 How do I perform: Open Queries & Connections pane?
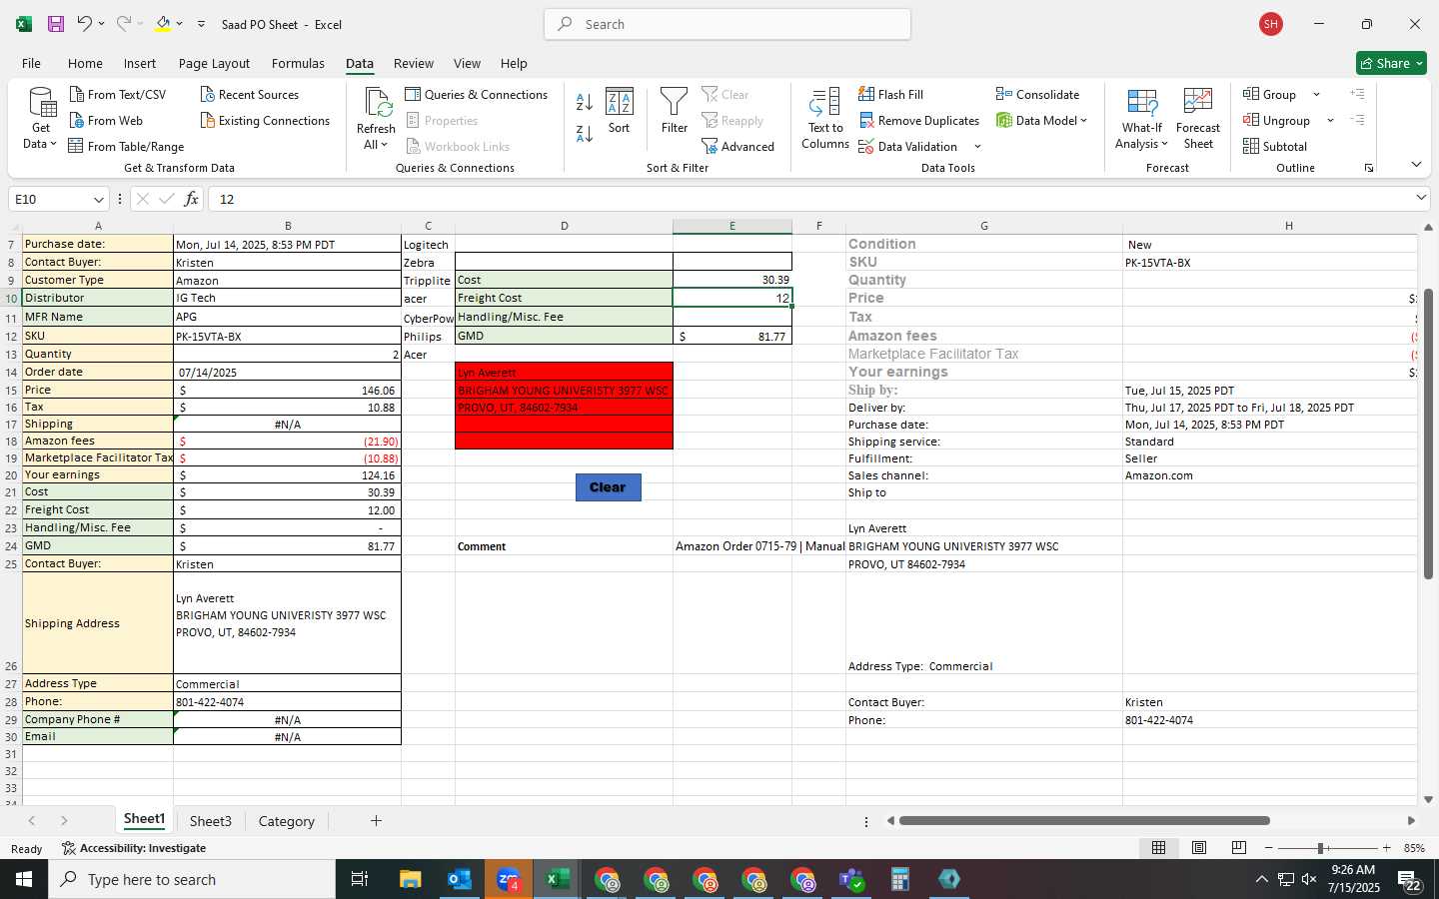(x=477, y=94)
